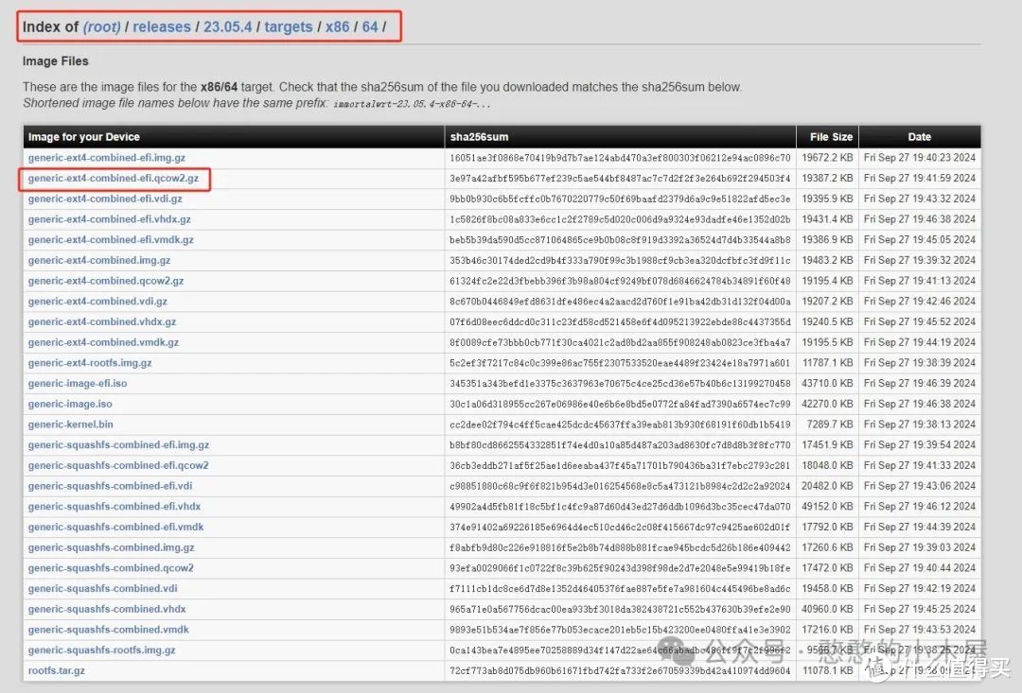Navigate to the targets breadcrumb link
Screen dimensions: 1022x693
pos(289,26)
